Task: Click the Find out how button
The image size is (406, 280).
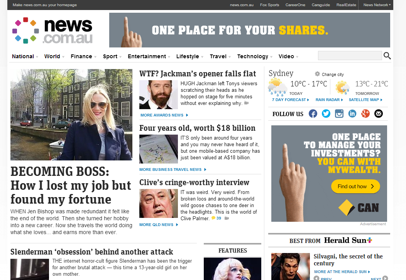Action: pyautogui.click(x=355, y=186)
